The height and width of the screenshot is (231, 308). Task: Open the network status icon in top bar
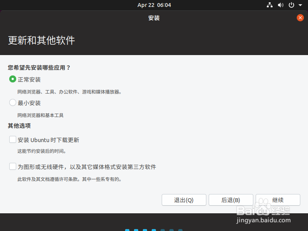(269, 5)
